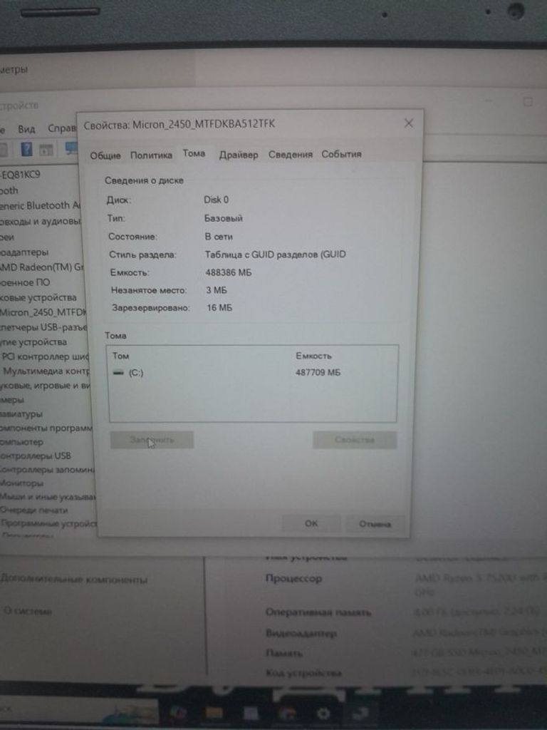Click the monitor scan hardware toolbar icon
The image size is (547, 730).
71,148
